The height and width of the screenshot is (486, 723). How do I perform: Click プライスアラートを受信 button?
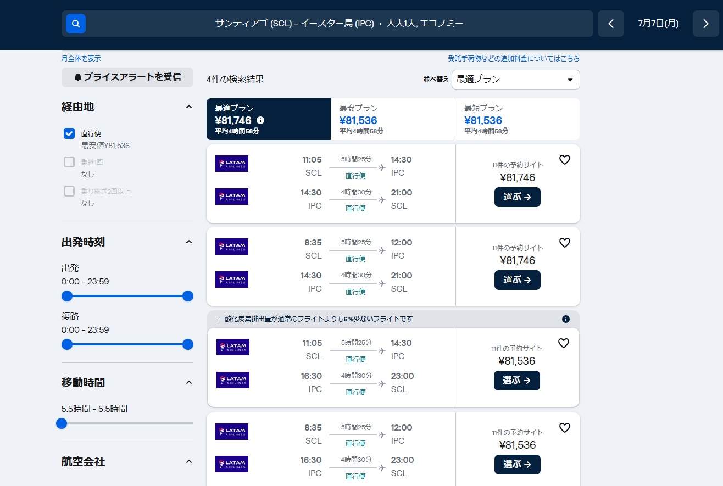(127, 77)
